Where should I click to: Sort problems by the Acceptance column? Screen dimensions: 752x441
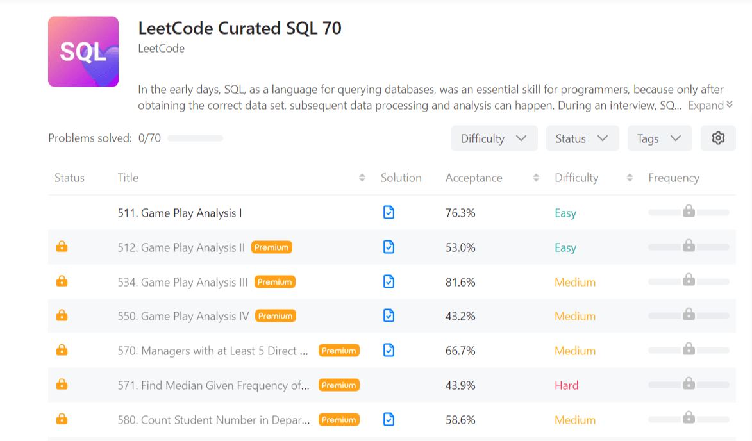click(535, 178)
